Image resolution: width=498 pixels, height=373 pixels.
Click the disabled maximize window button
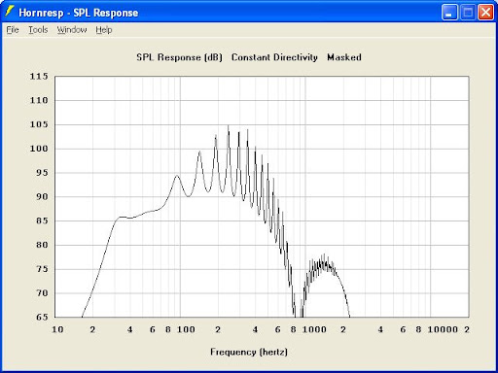tap(468, 13)
